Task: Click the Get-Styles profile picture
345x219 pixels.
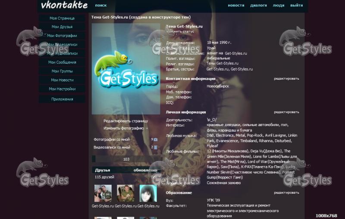Action: (126, 69)
